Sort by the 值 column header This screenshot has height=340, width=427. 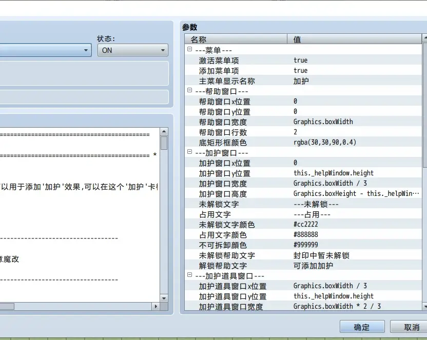pyautogui.click(x=354, y=39)
